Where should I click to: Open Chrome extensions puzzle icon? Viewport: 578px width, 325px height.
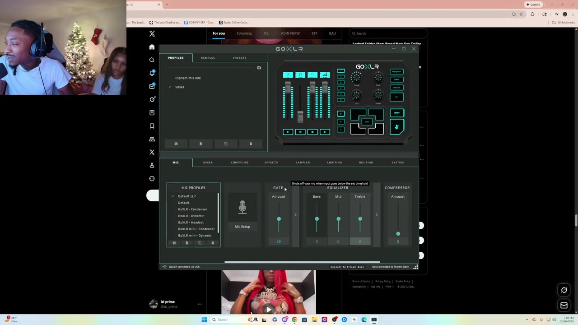point(532,14)
